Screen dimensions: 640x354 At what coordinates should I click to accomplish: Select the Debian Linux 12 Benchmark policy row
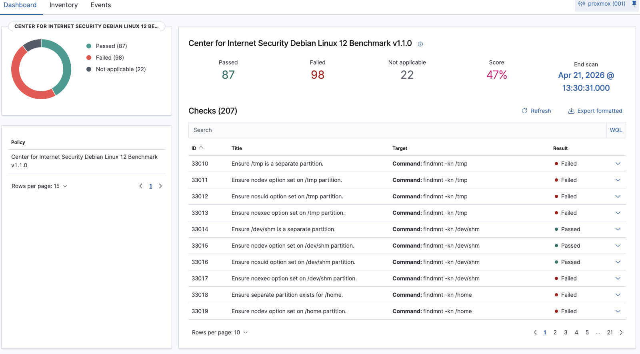pos(86,161)
